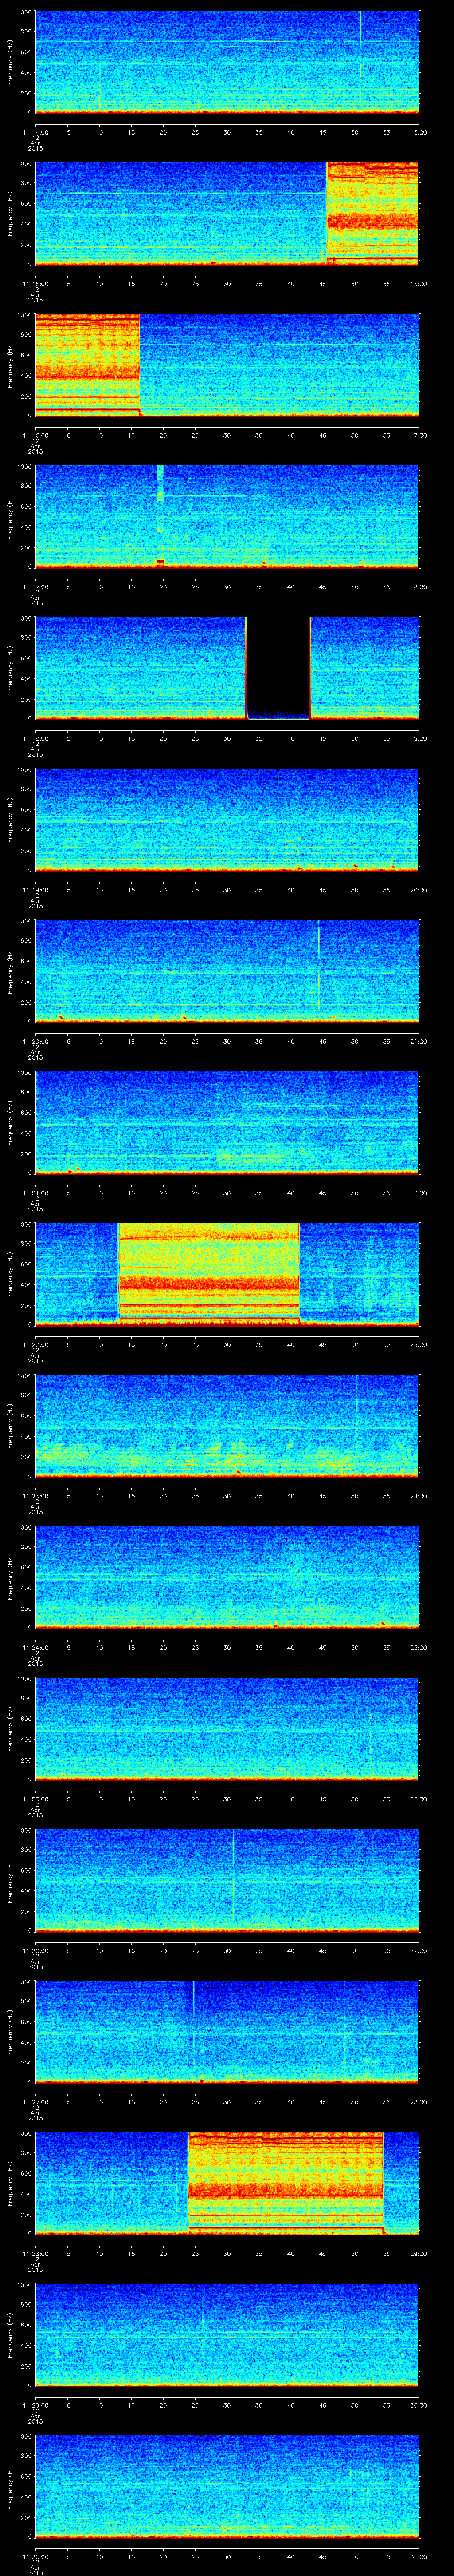Viewport: 454px width, 2576px height.
Task: Open the spectrogram panel starting at 11:24:00
Action: [227, 1576]
